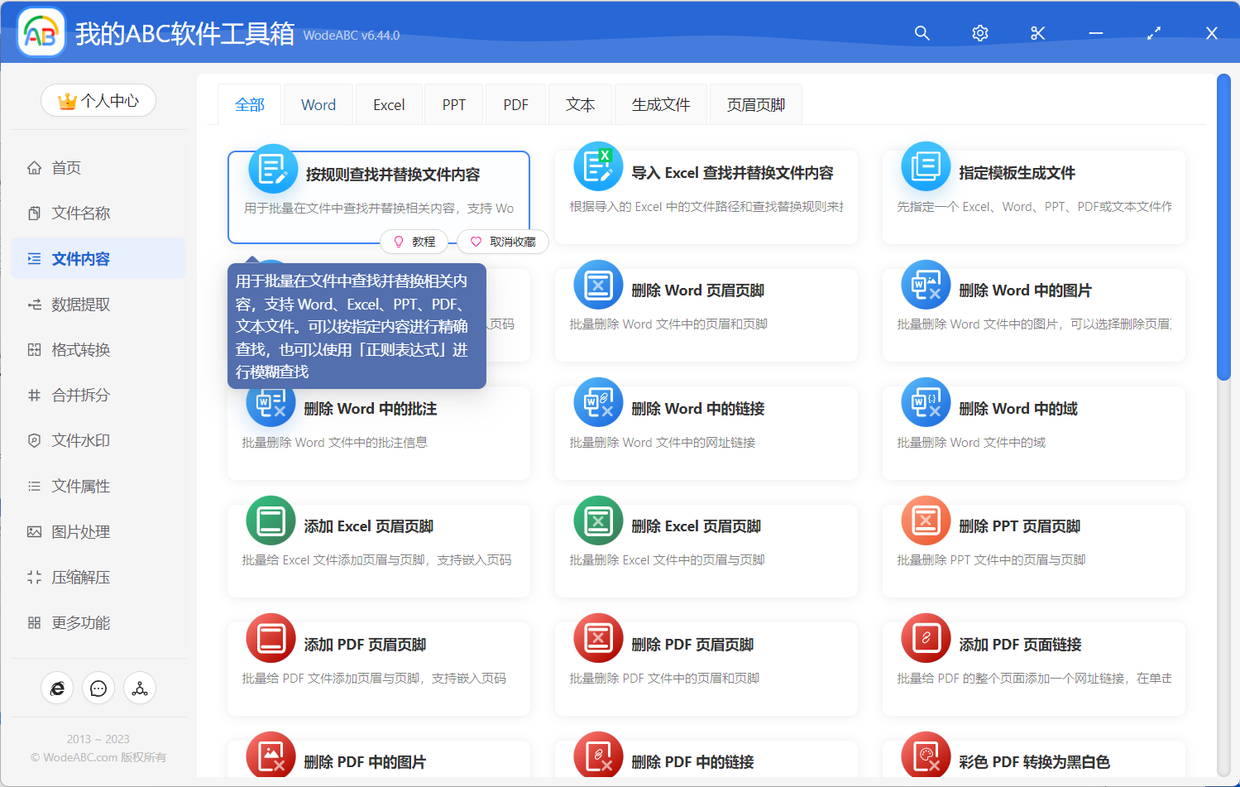Click the 指定模板生成文件 tool icon
This screenshot has width=1240, height=787.
pyautogui.click(x=925, y=166)
